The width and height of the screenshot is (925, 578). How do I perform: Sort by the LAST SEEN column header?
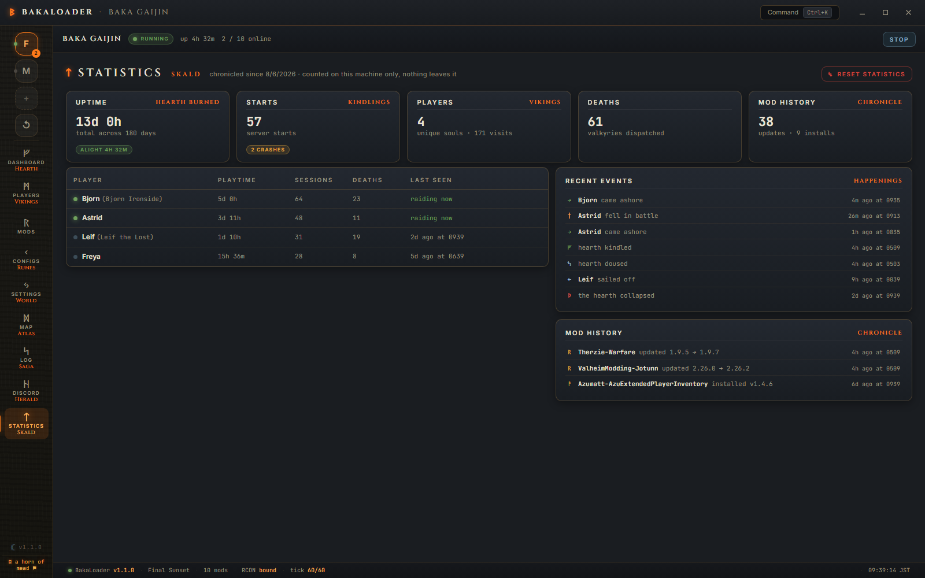point(431,180)
